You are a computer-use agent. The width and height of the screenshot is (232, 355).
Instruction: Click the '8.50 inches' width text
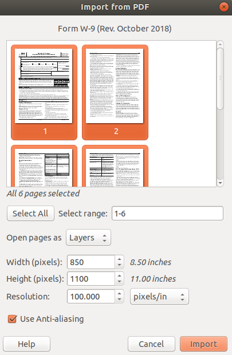coord(151,262)
